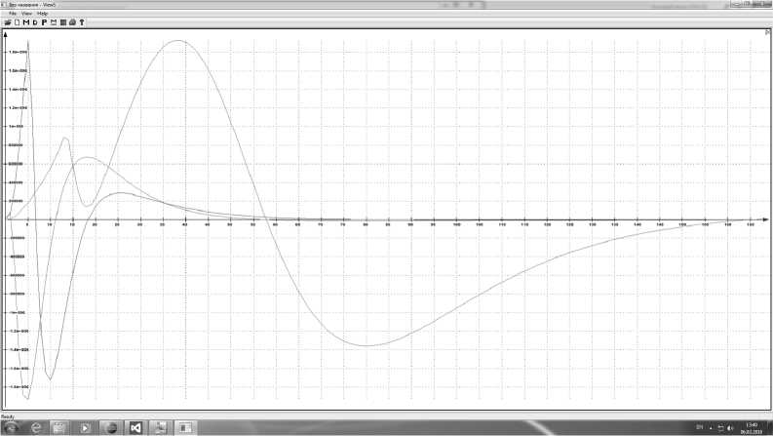The height and width of the screenshot is (436, 773).
Task: Open Firefox from the taskbar
Action: (110, 427)
